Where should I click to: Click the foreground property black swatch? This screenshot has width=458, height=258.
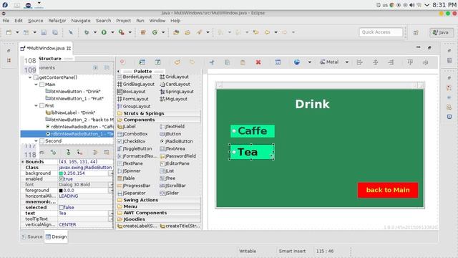(61, 190)
